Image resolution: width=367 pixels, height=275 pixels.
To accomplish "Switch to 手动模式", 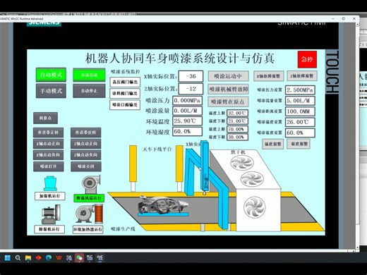I will point(51,91).
